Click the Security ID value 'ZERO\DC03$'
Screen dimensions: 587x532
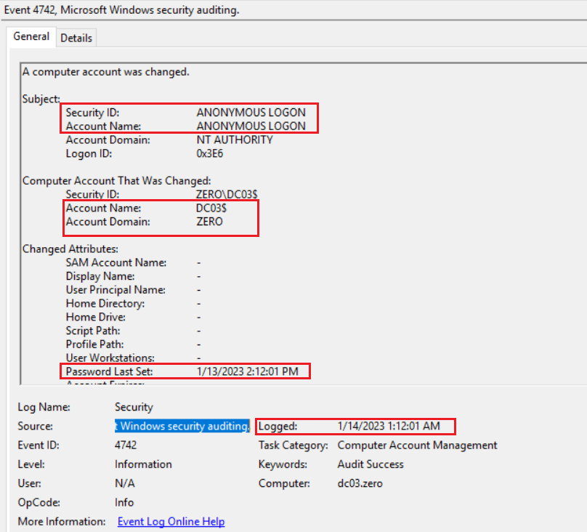tap(227, 194)
